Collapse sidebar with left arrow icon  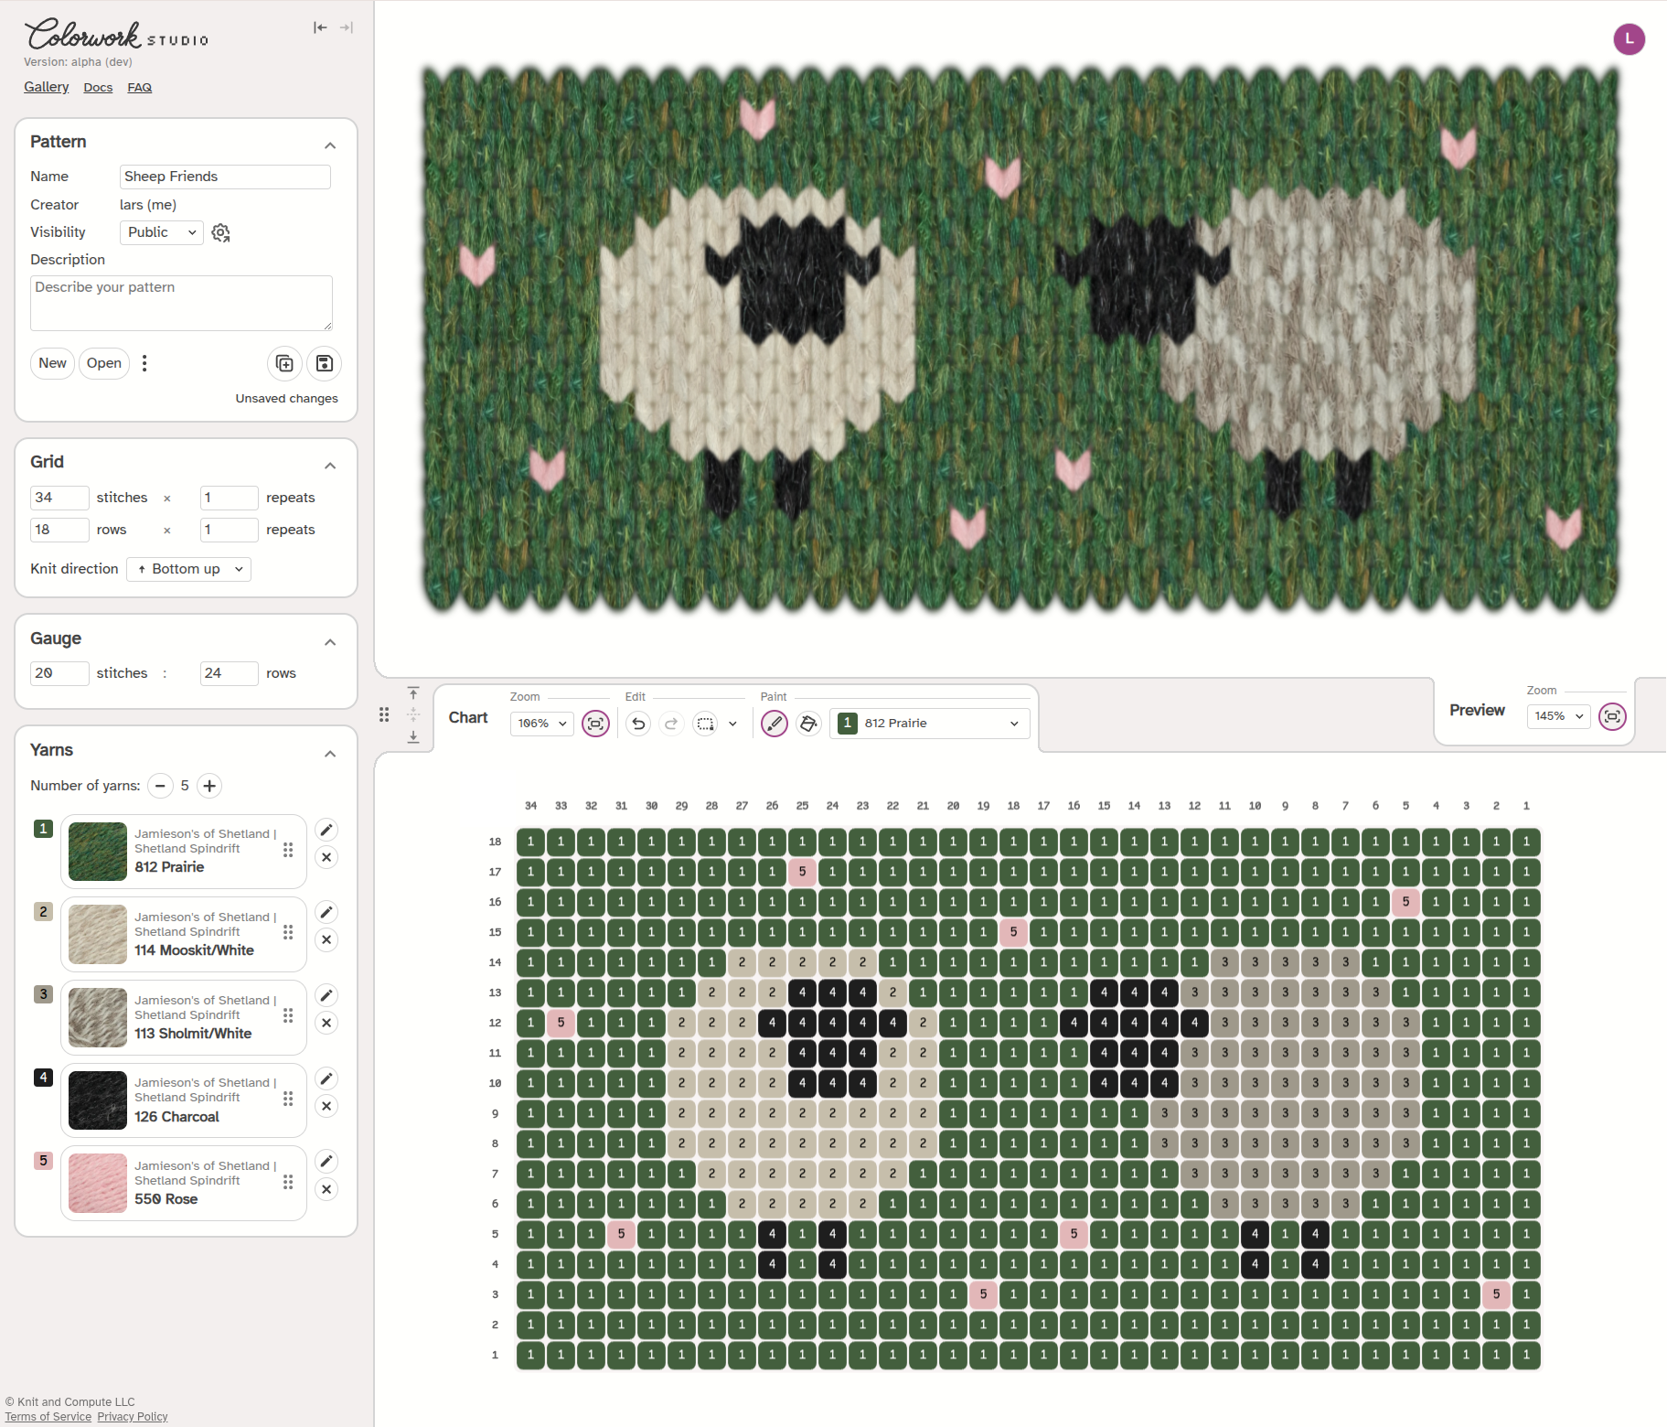pyautogui.click(x=320, y=27)
